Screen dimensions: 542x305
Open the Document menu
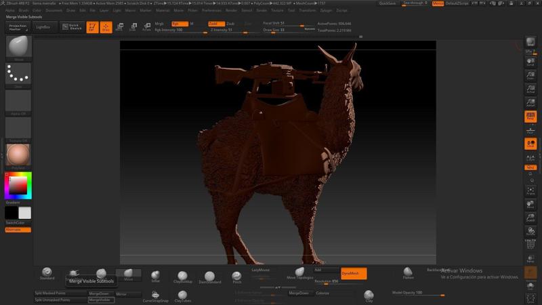[54, 10]
